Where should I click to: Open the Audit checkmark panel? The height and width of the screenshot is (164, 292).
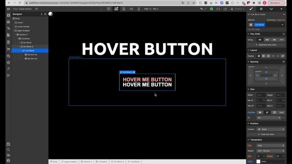pyautogui.click(x=8, y=144)
